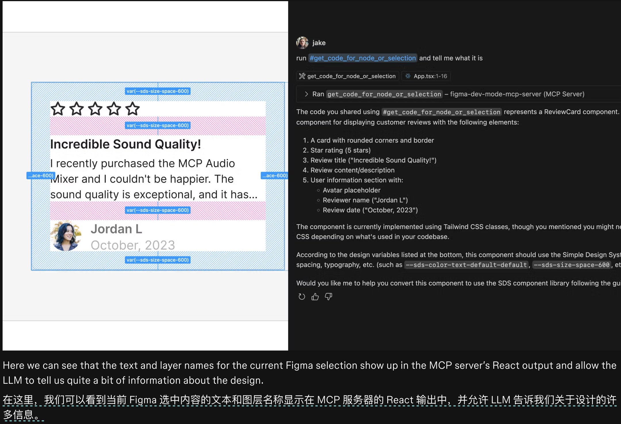
Task: Open the #get_code_for_node_or_selection link in prompt
Action: pyautogui.click(x=363, y=58)
